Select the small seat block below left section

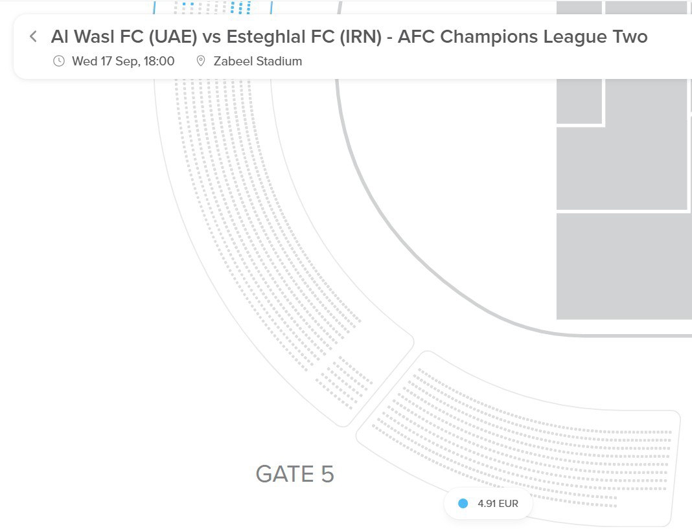click(344, 382)
